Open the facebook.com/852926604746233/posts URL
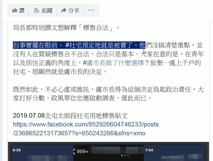 pos(86,124)
